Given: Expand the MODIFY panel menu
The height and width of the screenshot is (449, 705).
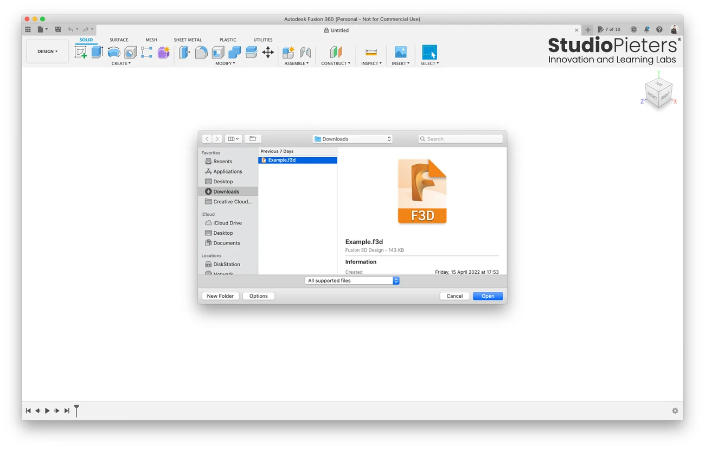Looking at the screenshot, I should point(225,63).
